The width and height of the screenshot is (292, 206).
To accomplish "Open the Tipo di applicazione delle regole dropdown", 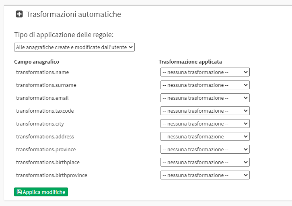I will tap(74, 47).
